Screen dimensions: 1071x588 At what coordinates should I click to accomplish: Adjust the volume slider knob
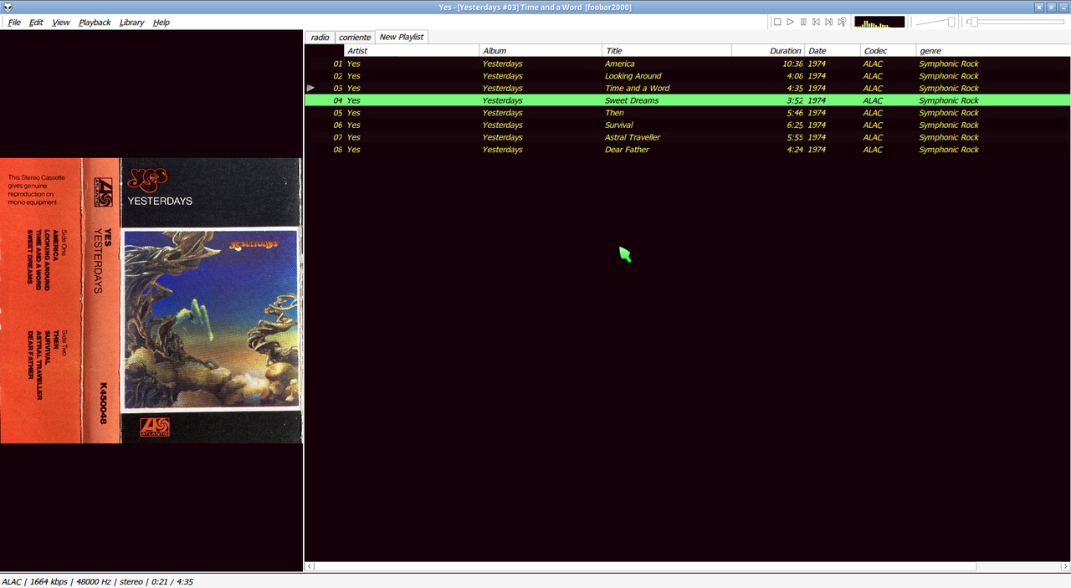(951, 22)
